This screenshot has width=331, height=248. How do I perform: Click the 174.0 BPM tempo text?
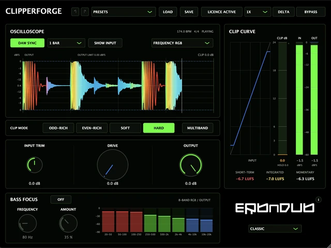point(184,32)
